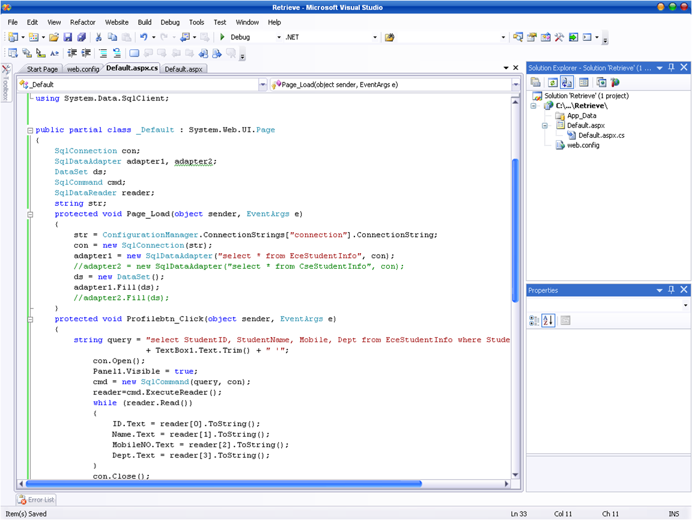Click the Copy icon in the toolbar

click(x=112, y=37)
